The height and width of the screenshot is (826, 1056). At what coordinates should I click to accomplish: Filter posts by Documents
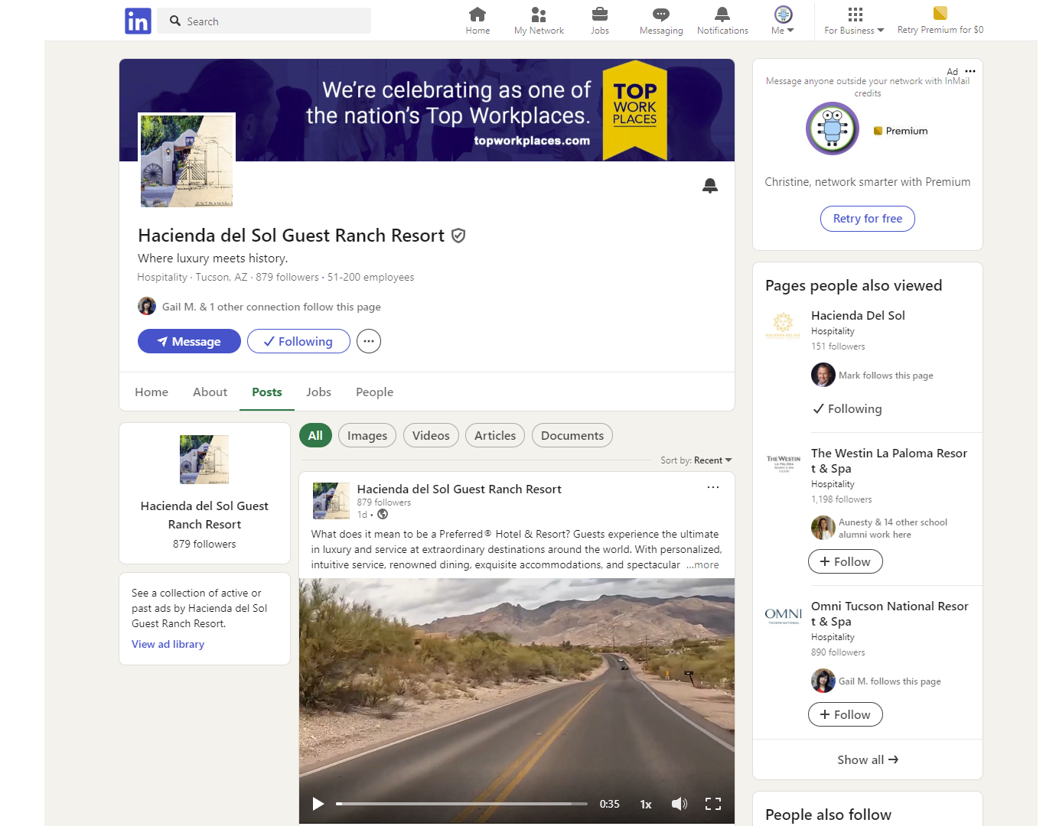click(x=572, y=435)
